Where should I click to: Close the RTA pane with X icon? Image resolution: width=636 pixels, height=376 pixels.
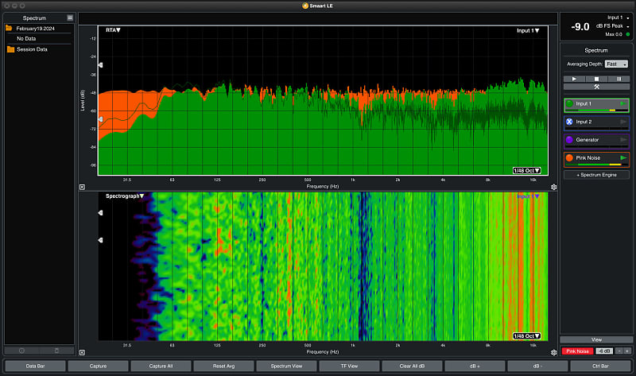82,188
